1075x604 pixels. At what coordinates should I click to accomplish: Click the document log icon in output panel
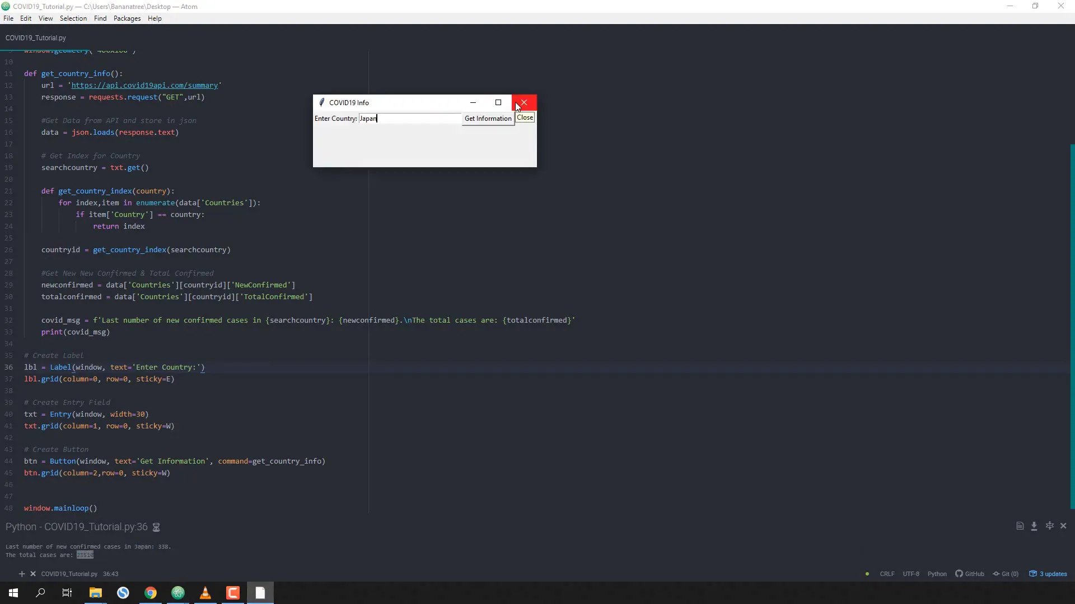point(1019,526)
